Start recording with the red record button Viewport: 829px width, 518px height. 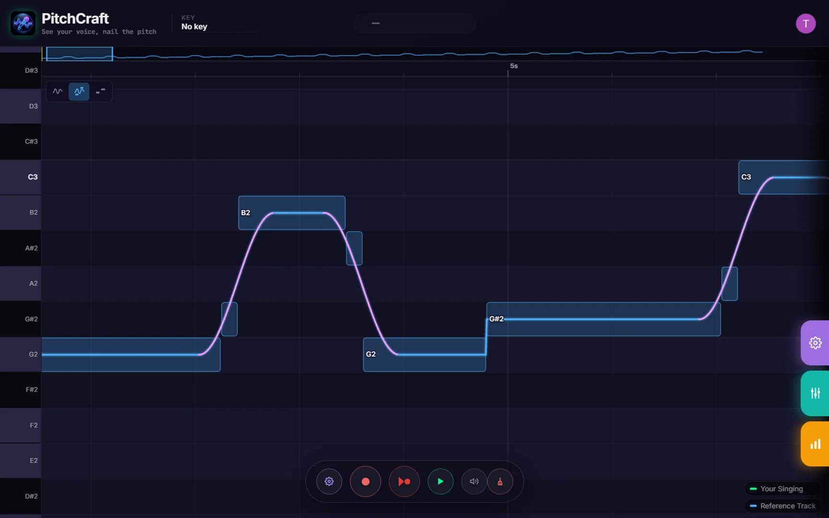[366, 481]
